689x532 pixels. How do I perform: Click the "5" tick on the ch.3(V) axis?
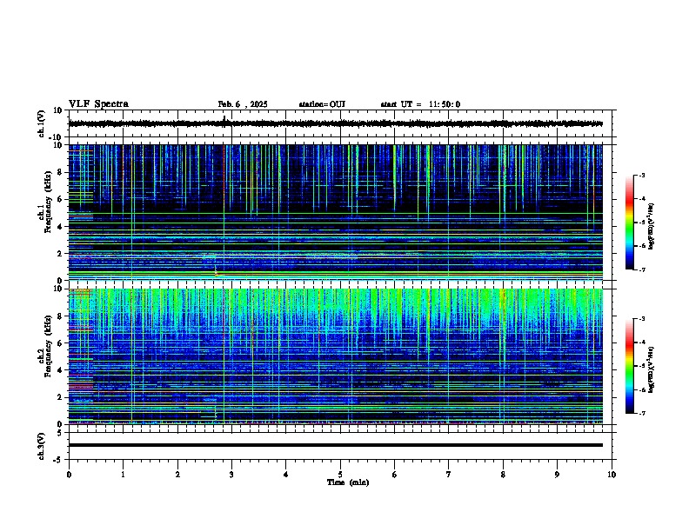click(61, 433)
